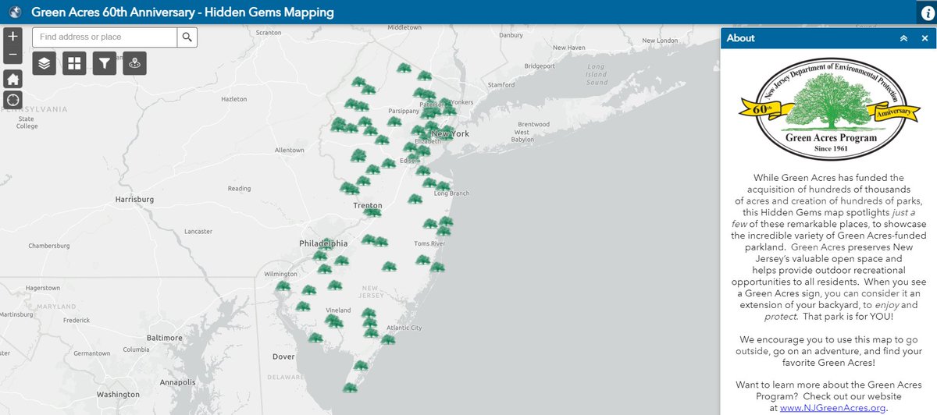This screenshot has height=415, width=937.
Task: Click the Scranton map label
Action: coord(268,33)
